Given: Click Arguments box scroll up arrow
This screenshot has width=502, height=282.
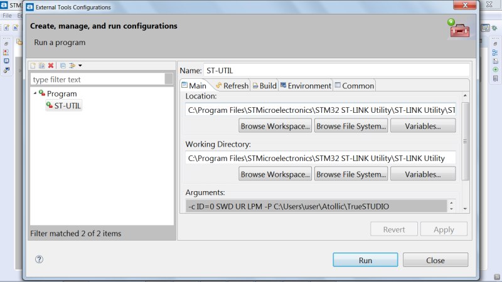Looking at the screenshot, I should [451, 203].
